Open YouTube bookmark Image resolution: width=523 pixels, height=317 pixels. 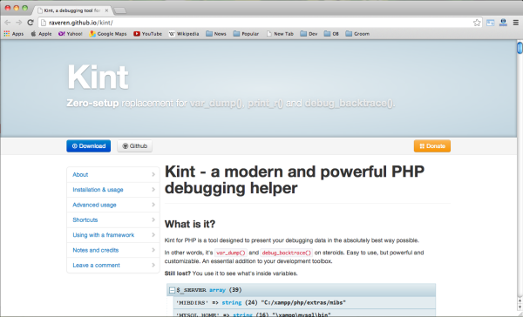(x=148, y=34)
